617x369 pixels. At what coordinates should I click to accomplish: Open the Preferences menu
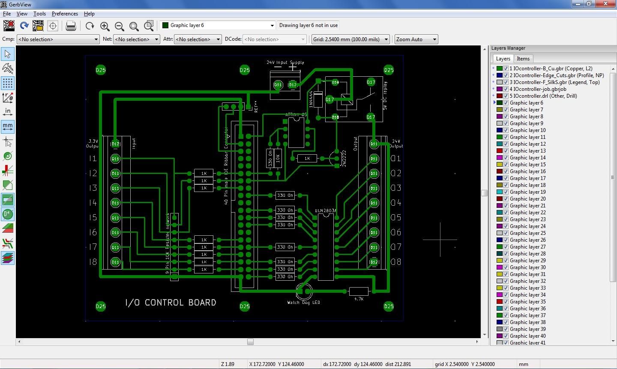[x=65, y=13]
